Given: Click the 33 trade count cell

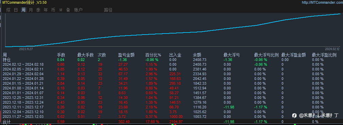Looking at the screenshot, I should (x=100, y=74).
